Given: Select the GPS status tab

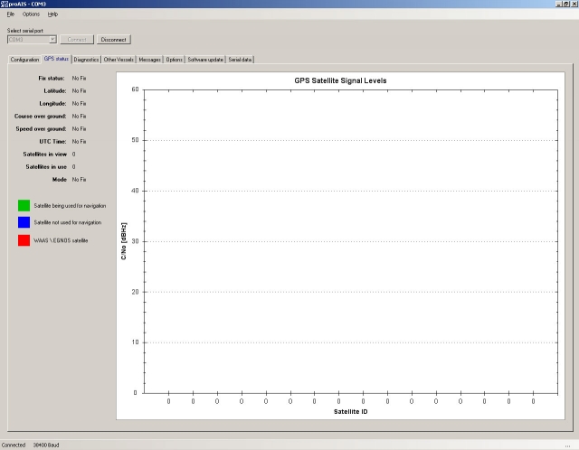Looking at the screenshot, I should 56,60.
